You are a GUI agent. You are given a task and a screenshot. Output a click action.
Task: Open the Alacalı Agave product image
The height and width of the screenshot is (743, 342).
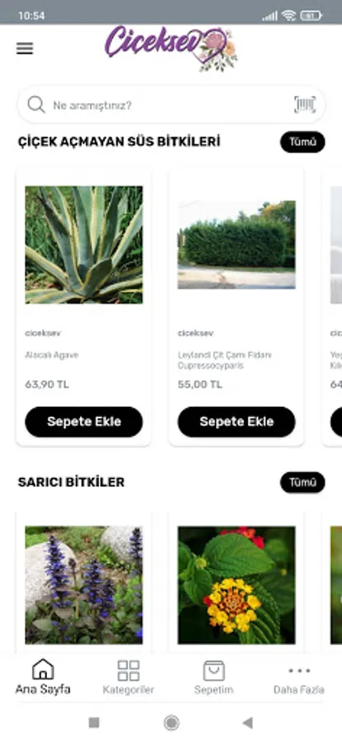click(x=84, y=244)
